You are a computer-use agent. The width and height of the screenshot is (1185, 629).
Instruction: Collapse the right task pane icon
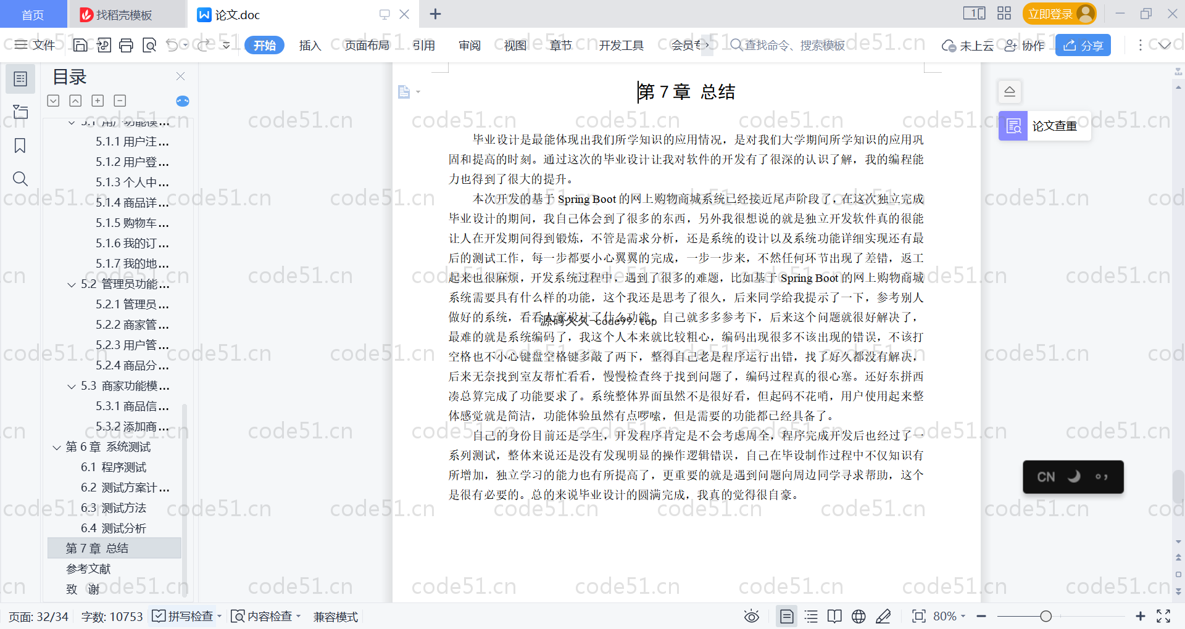1010,92
